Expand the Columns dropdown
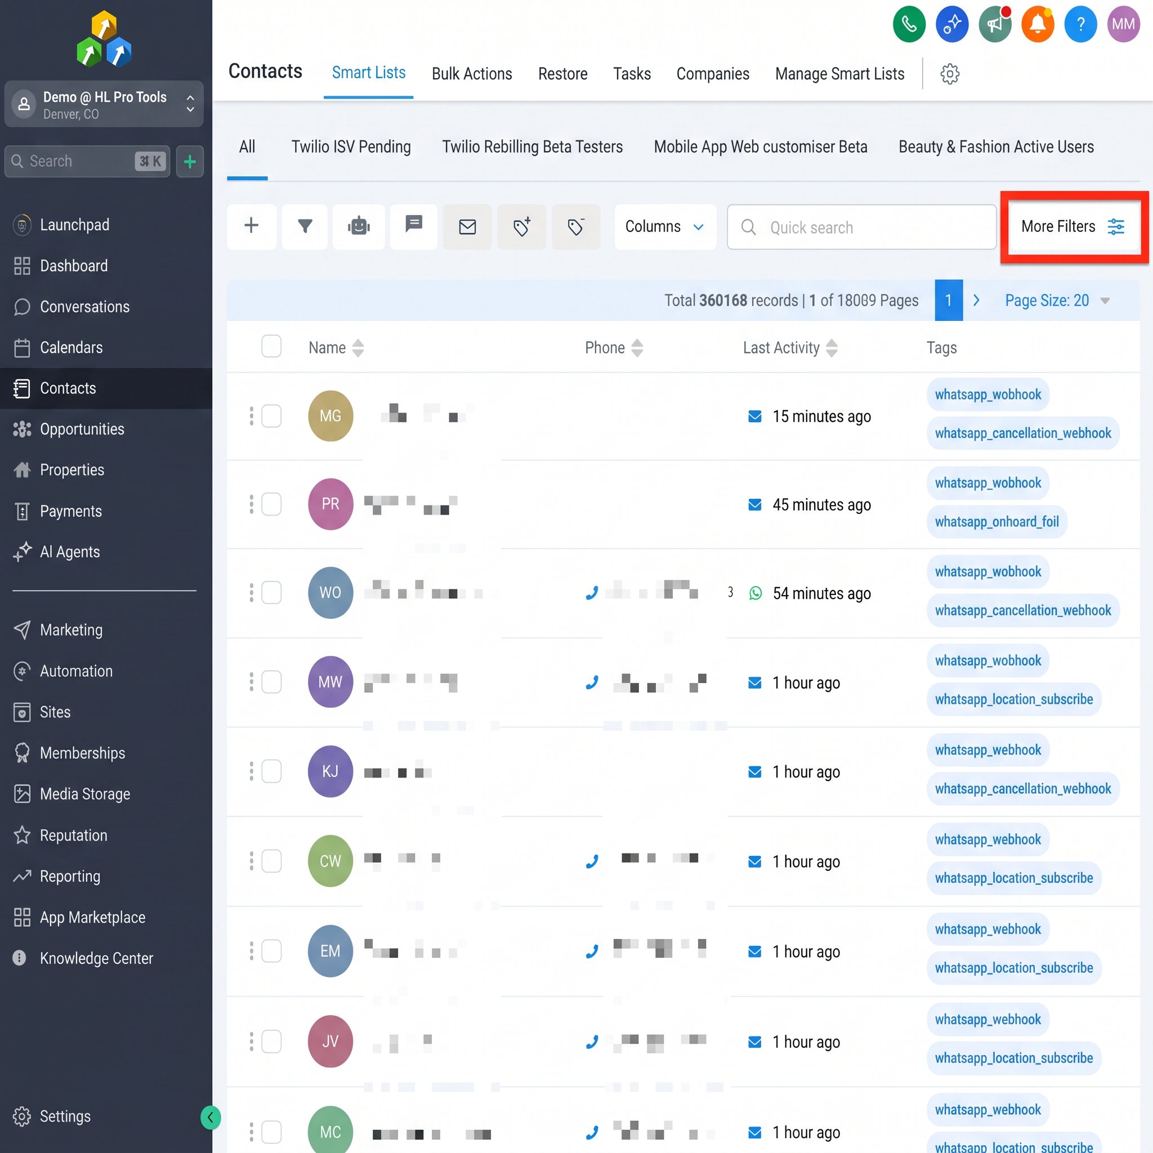This screenshot has width=1153, height=1153. tap(665, 226)
